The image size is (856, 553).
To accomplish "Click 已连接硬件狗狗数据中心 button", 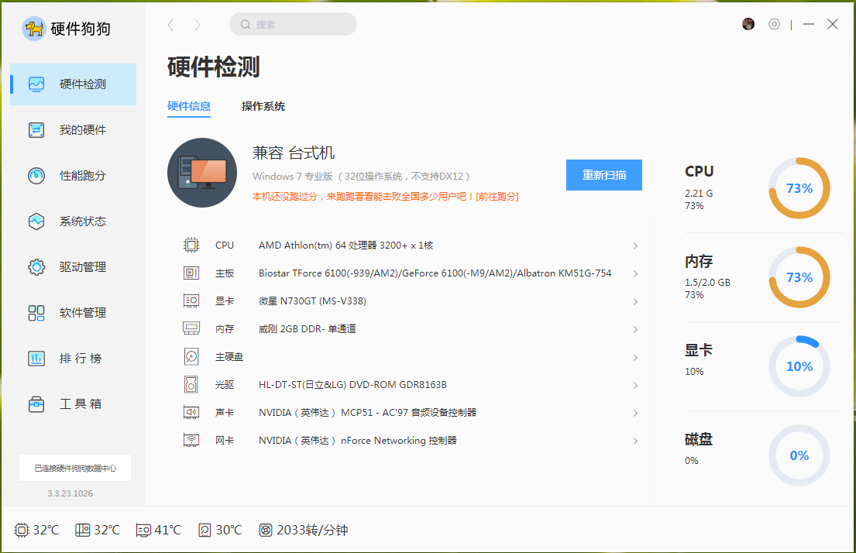I will [x=75, y=468].
